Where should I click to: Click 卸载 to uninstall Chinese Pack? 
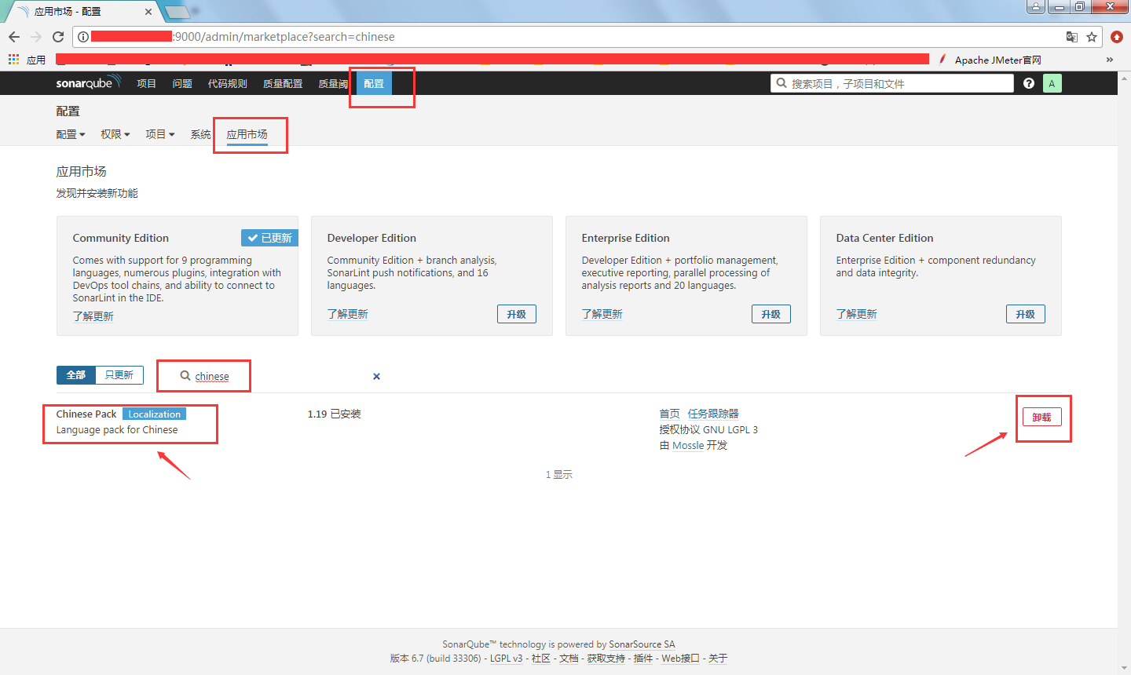click(1042, 417)
